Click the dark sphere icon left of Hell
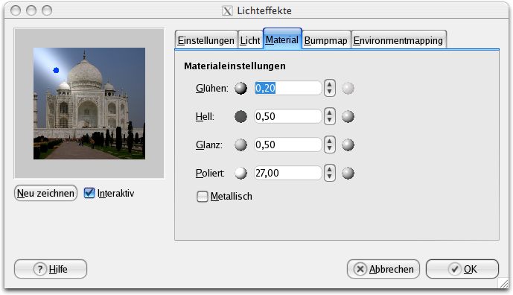Viewport: 513px width, 295px height. (240, 116)
